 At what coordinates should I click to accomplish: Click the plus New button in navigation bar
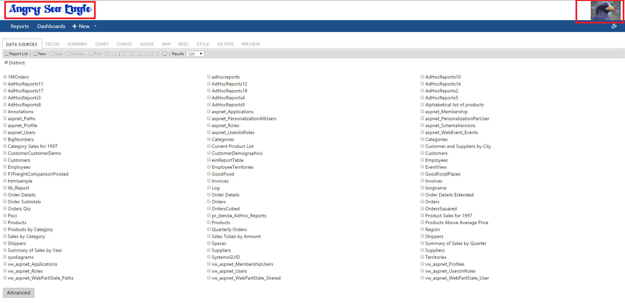pyautogui.click(x=81, y=26)
